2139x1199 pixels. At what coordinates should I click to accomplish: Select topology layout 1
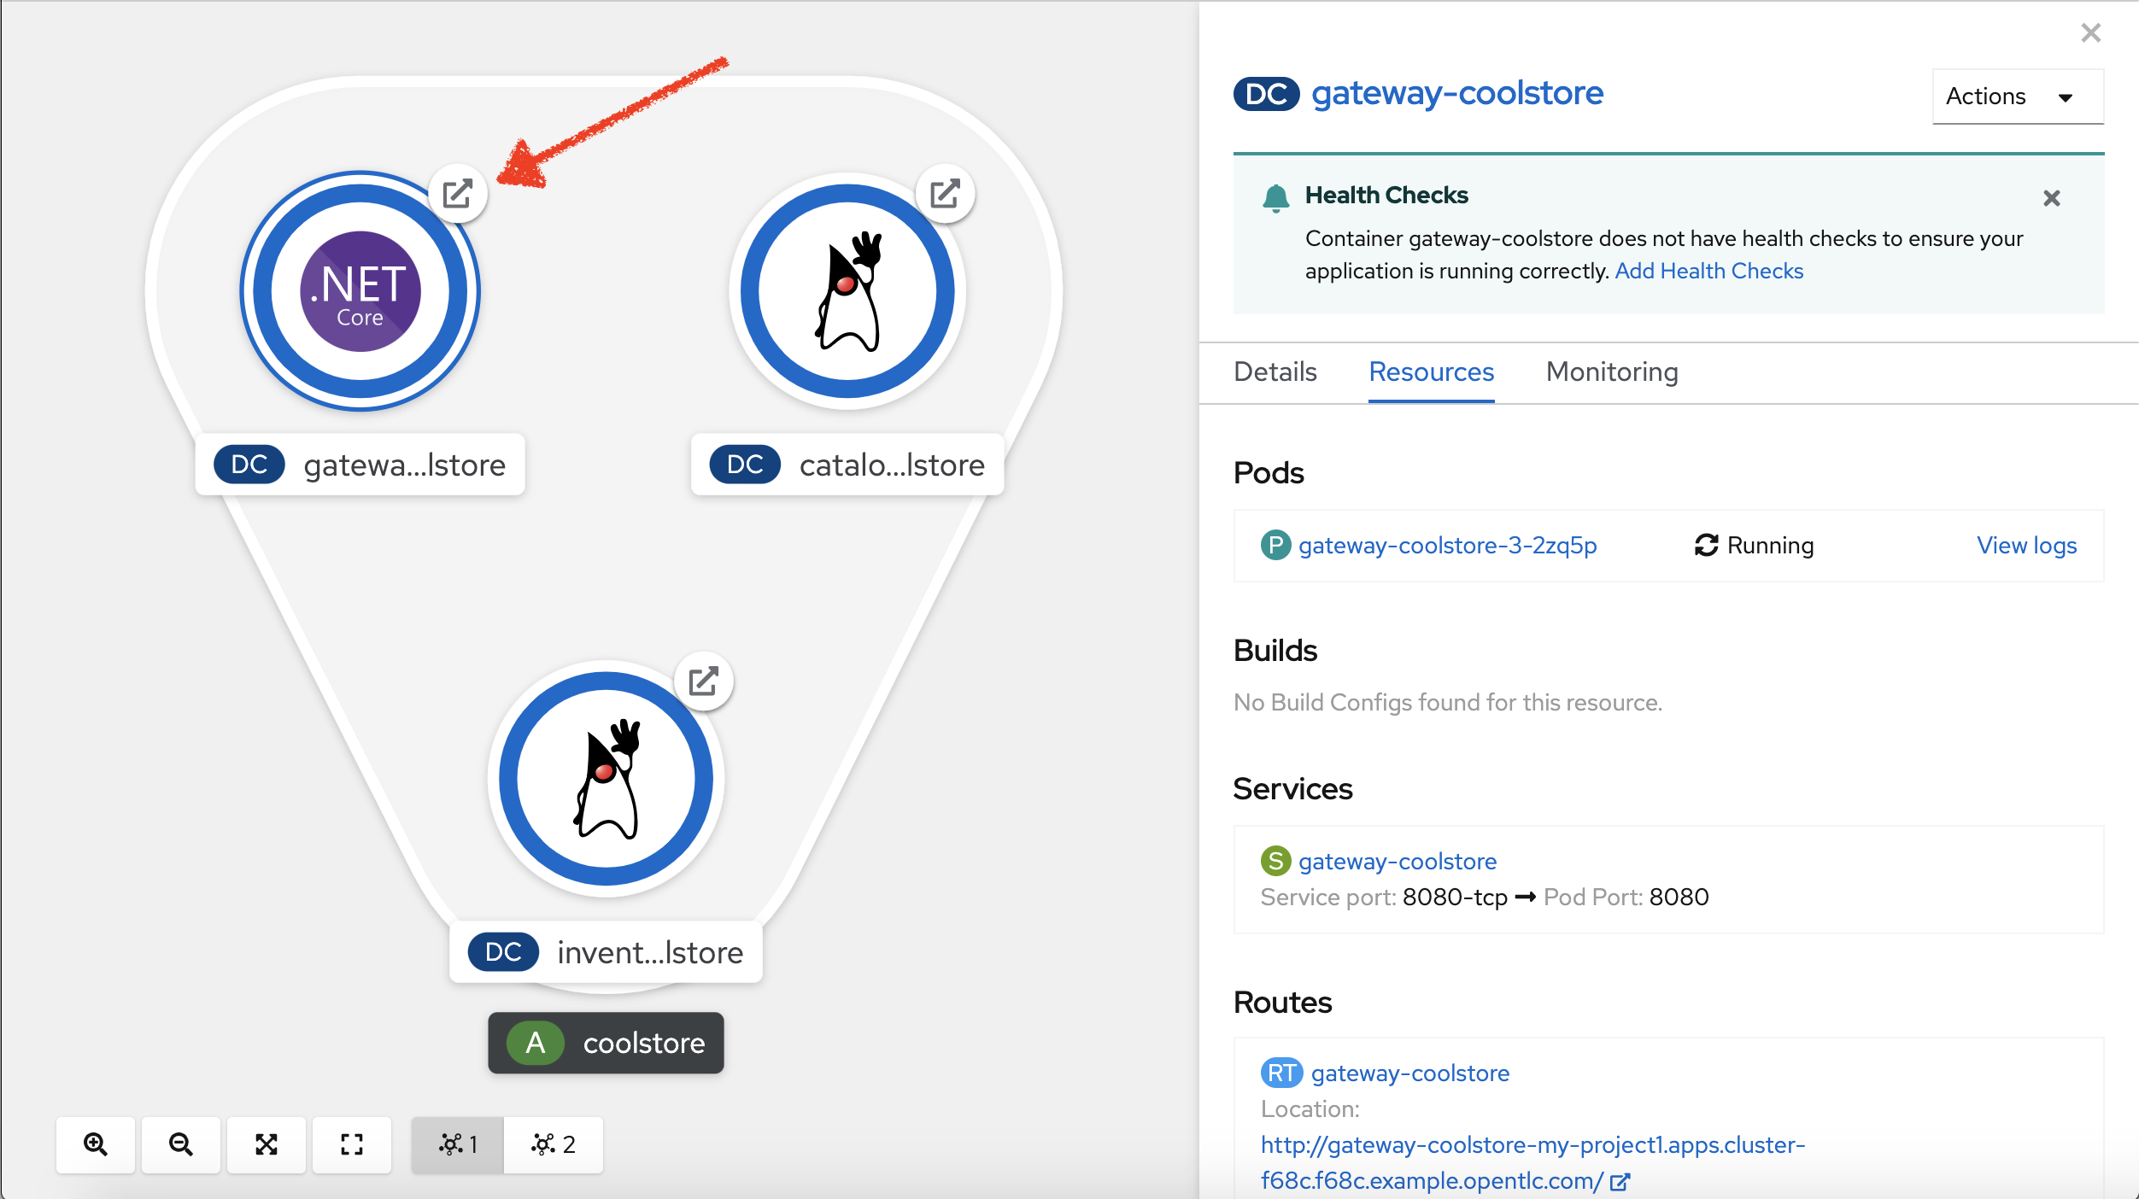pos(458,1144)
